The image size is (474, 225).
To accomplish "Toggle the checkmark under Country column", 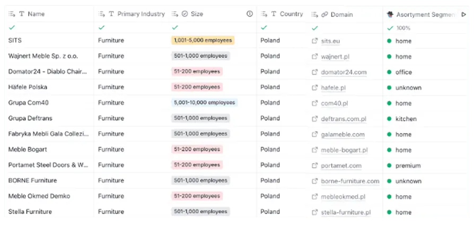I will [264, 28].
